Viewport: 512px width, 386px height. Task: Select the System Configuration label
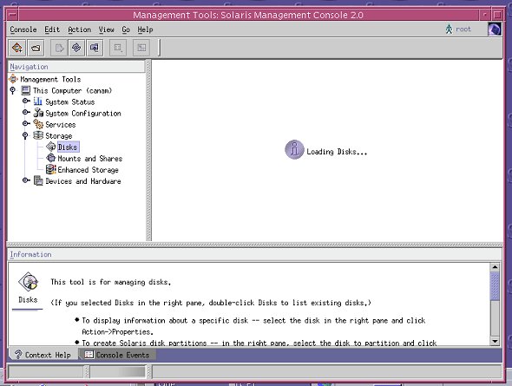(x=83, y=114)
